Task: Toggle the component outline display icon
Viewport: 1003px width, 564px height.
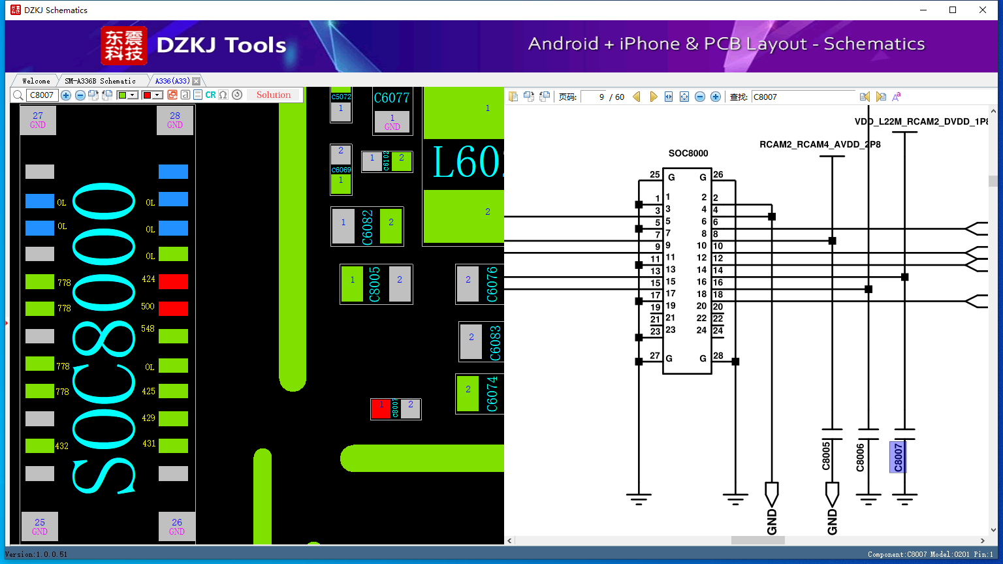Action: tap(198, 95)
